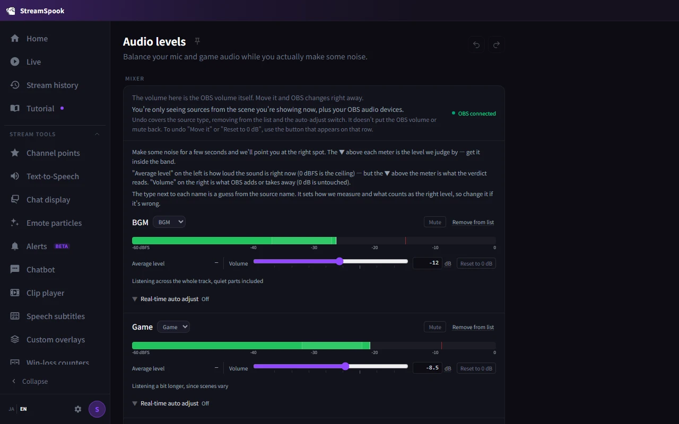Collapse the sidebar

click(x=30, y=381)
